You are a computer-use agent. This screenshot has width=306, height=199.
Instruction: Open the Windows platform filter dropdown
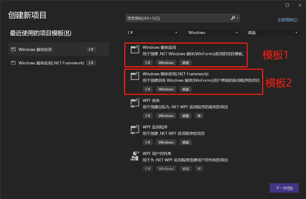pyautogui.click(x=213, y=33)
